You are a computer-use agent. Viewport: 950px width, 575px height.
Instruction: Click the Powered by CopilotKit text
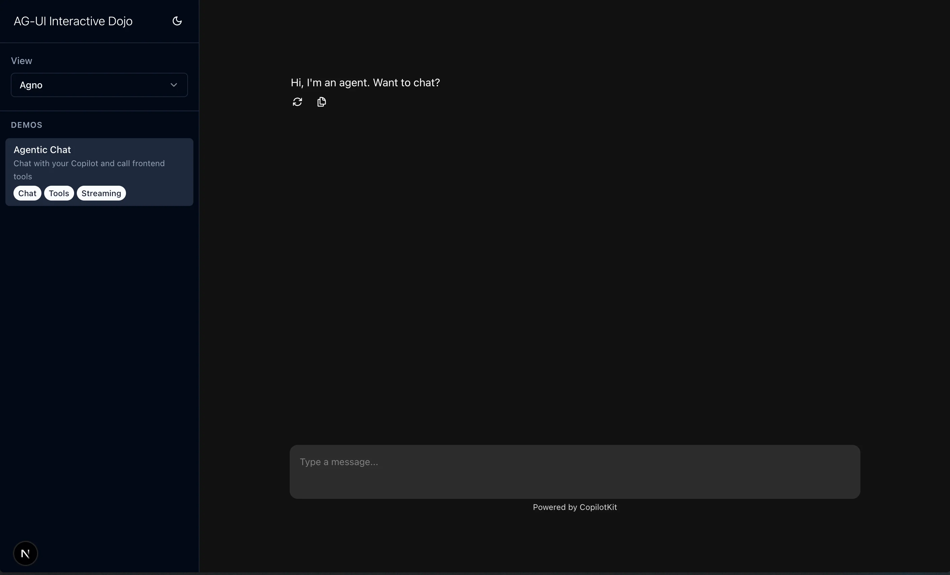pos(575,507)
